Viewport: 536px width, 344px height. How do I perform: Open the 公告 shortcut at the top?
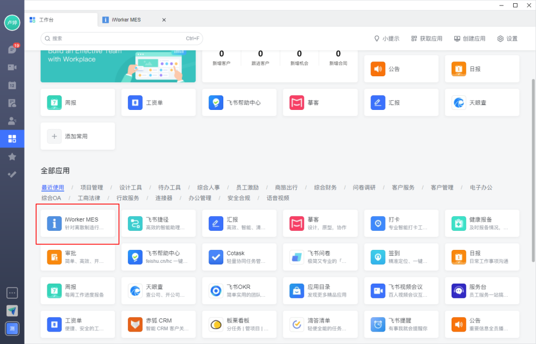[401, 69]
